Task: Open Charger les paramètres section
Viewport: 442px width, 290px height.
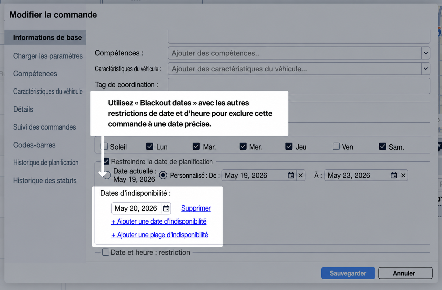Action: click(x=48, y=56)
